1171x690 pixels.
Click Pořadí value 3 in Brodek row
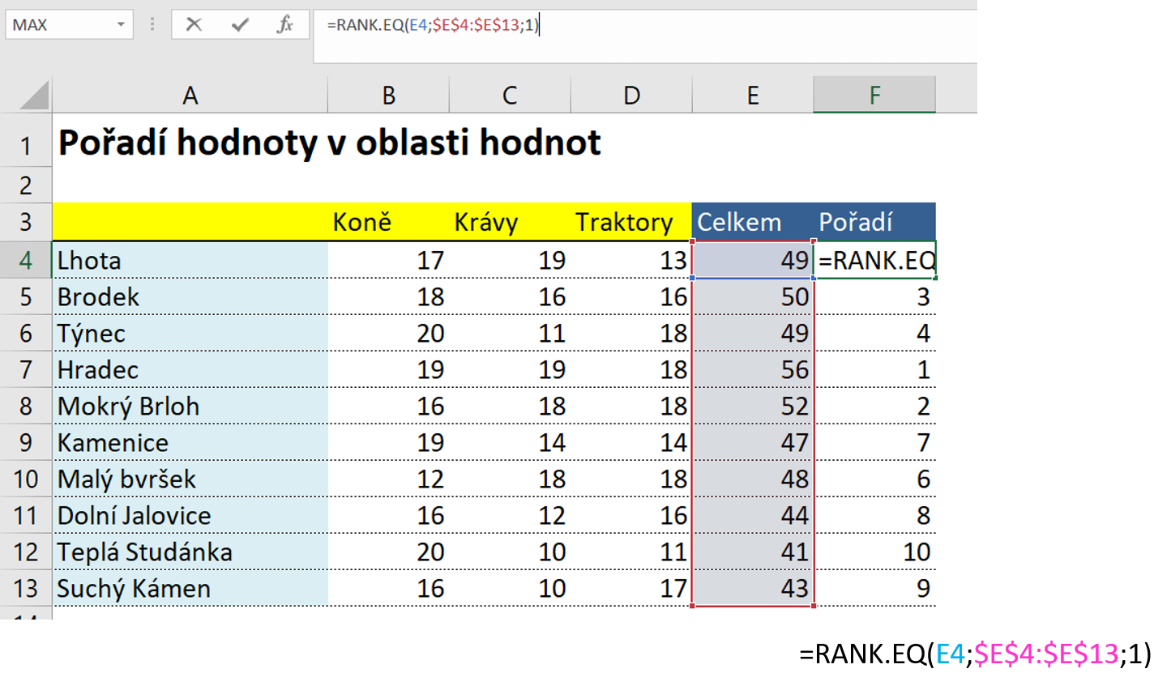[x=874, y=296]
